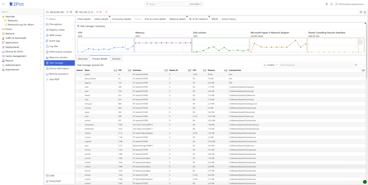Toggle the light/dark theme sun icon
The image size is (368, 185).
click(327, 4)
